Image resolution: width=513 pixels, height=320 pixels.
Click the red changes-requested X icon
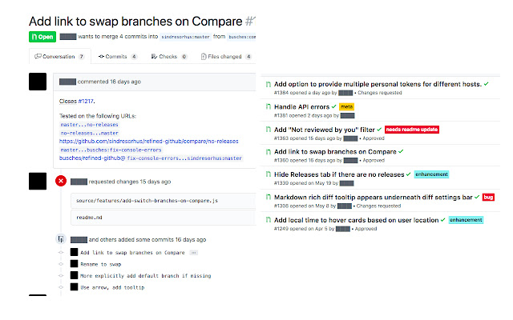61,182
